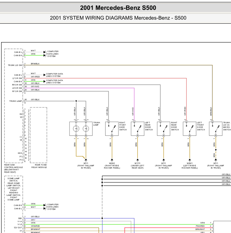Image resolution: width=231 pixels, height=233 pixels.
Task: Click the "LR DR SW" pin label
Action: pyautogui.click(x=17, y=88)
